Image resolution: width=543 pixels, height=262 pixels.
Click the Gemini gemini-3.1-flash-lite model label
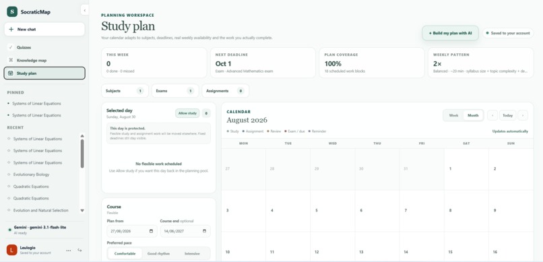40,228
